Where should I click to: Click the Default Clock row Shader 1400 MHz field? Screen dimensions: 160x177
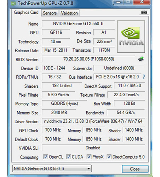pyautogui.click(x=134, y=139)
